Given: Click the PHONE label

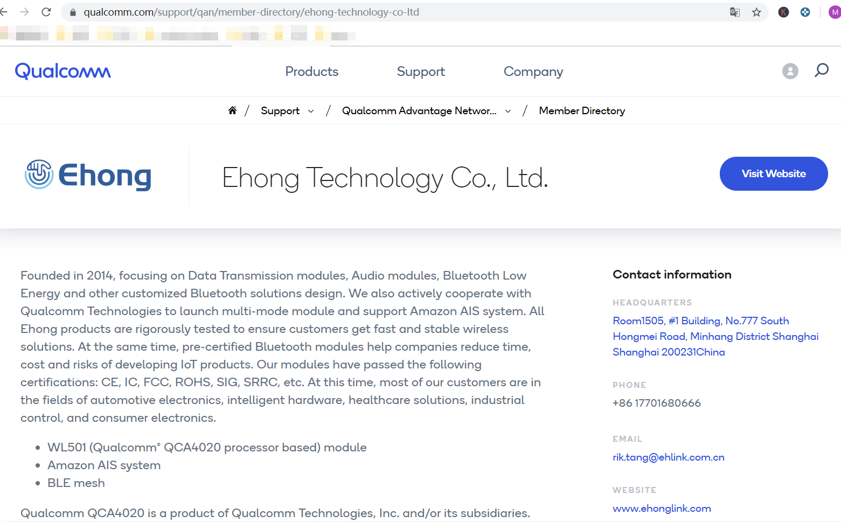Looking at the screenshot, I should pyautogui.click(x=629, y=385).
